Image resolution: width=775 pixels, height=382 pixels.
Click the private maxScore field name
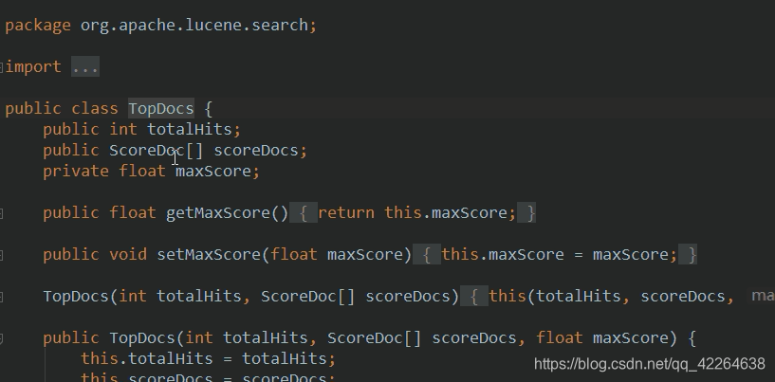213,172
